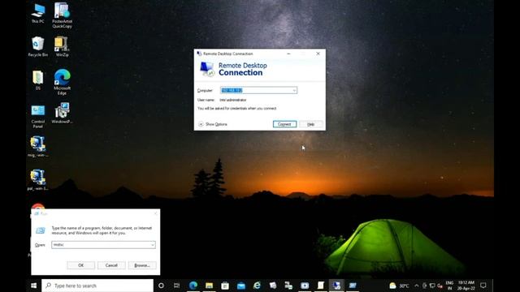
Task: Expand the Open dropdown in Run dialog
Action: point(153,245)
